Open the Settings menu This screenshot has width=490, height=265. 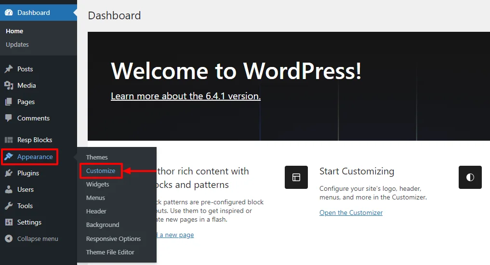[29, 222]
